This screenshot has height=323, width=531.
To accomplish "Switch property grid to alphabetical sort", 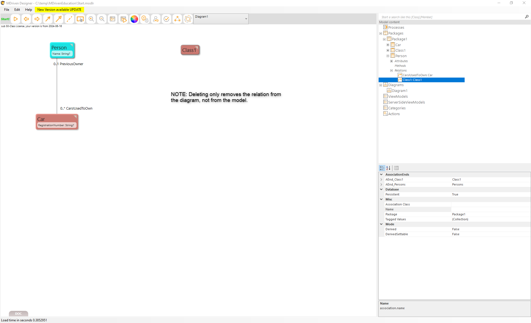I will coord(388,168).
